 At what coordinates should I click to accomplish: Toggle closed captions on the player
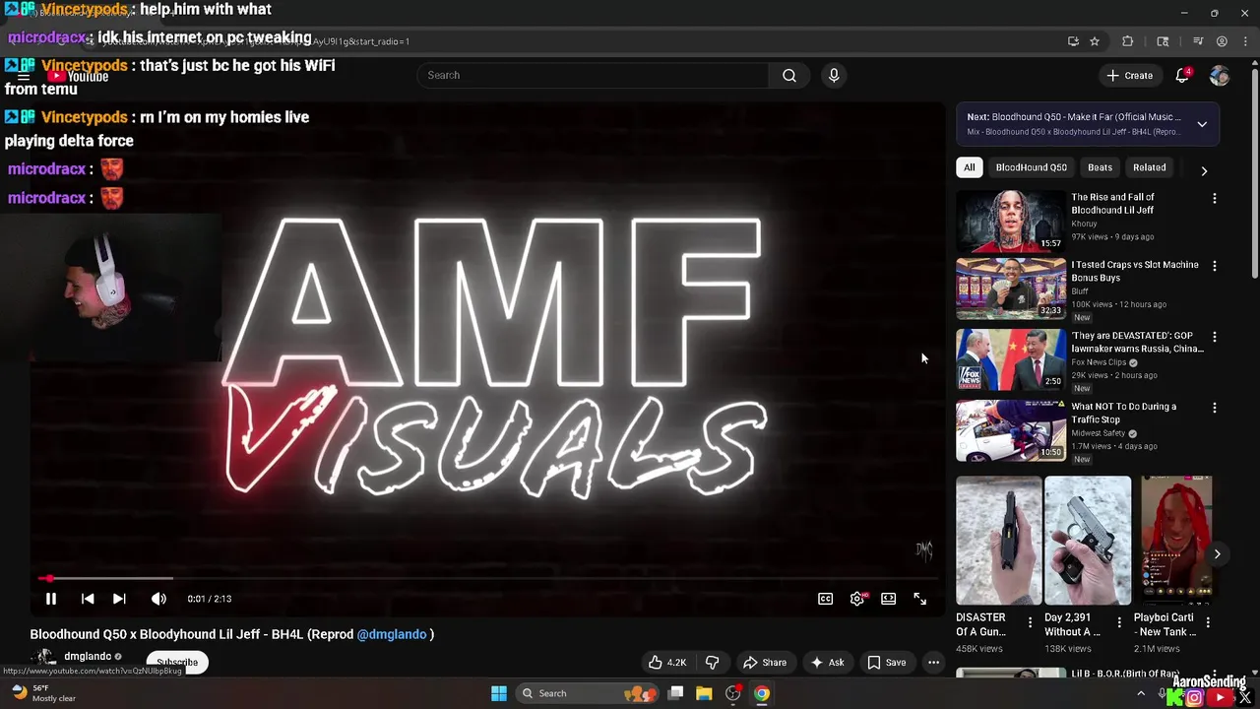click(x=826, y=599)
